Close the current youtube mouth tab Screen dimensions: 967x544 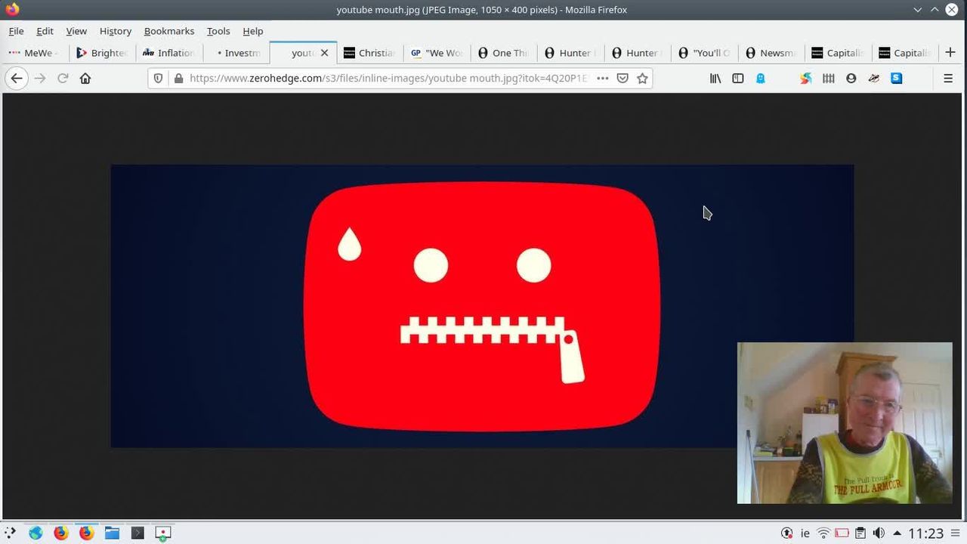(325, 53)
